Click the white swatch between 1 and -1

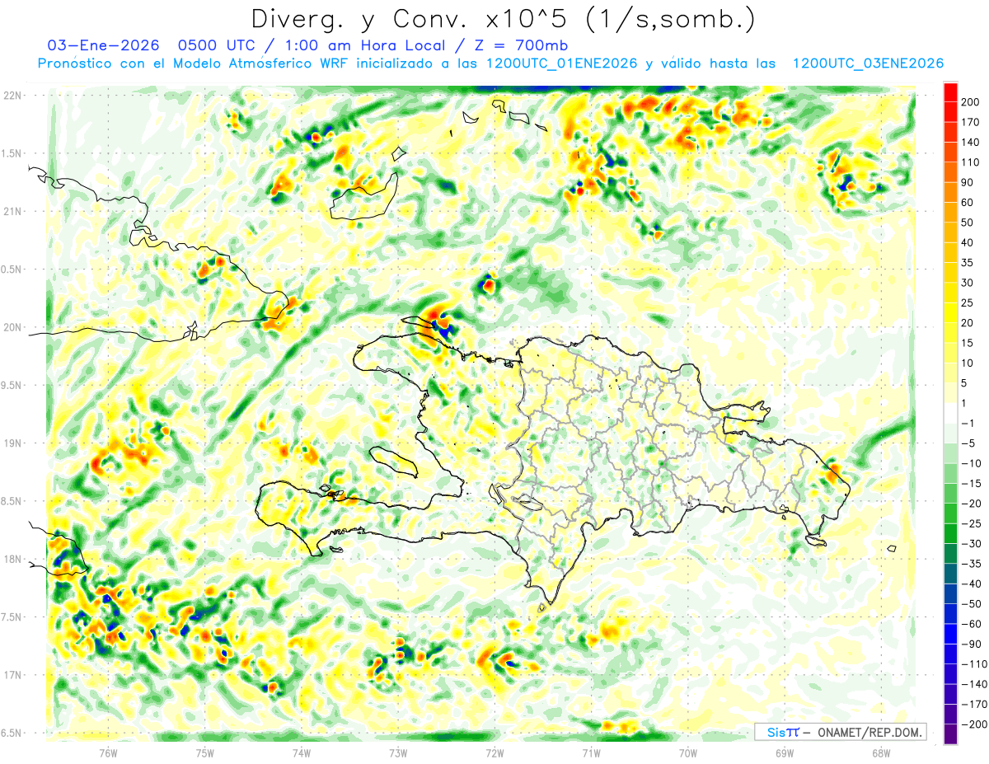pos(950,414)
